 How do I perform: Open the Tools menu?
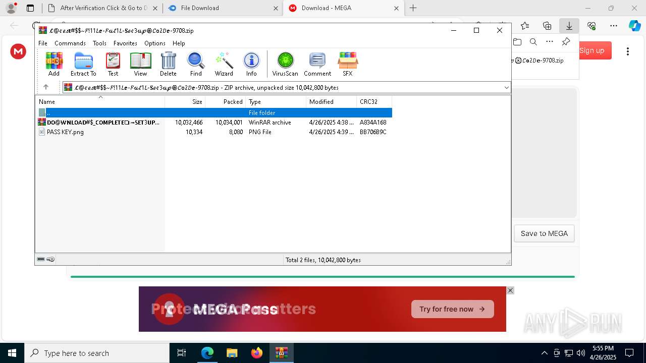point(99,43)
